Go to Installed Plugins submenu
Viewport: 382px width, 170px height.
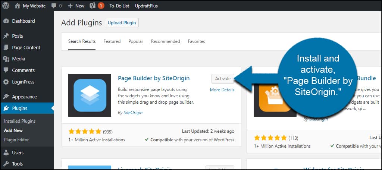click(x=20, y=121)
